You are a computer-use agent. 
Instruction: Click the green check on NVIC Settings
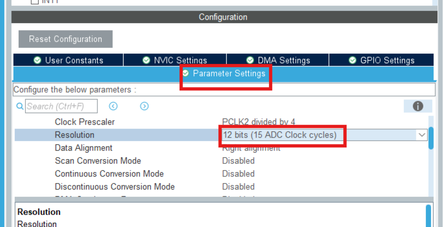[x=146, y=60]
